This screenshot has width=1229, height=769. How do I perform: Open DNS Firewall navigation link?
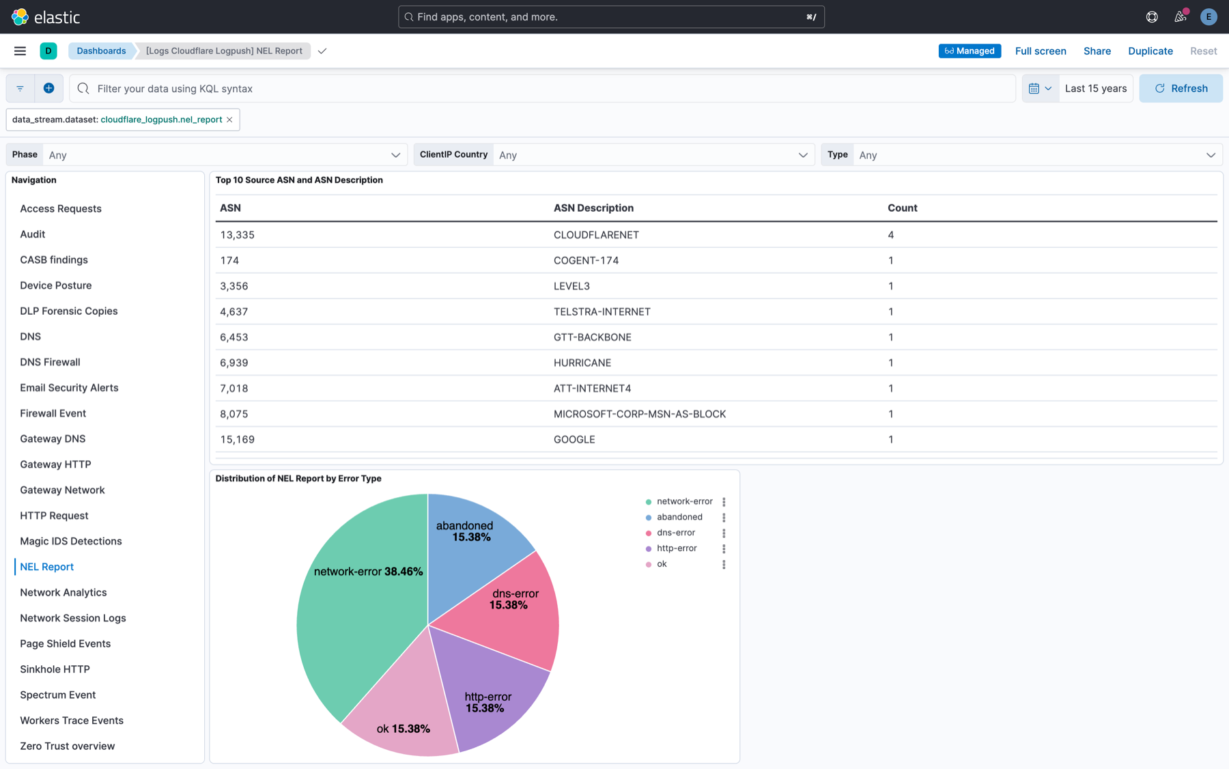[x=50, y=362]
